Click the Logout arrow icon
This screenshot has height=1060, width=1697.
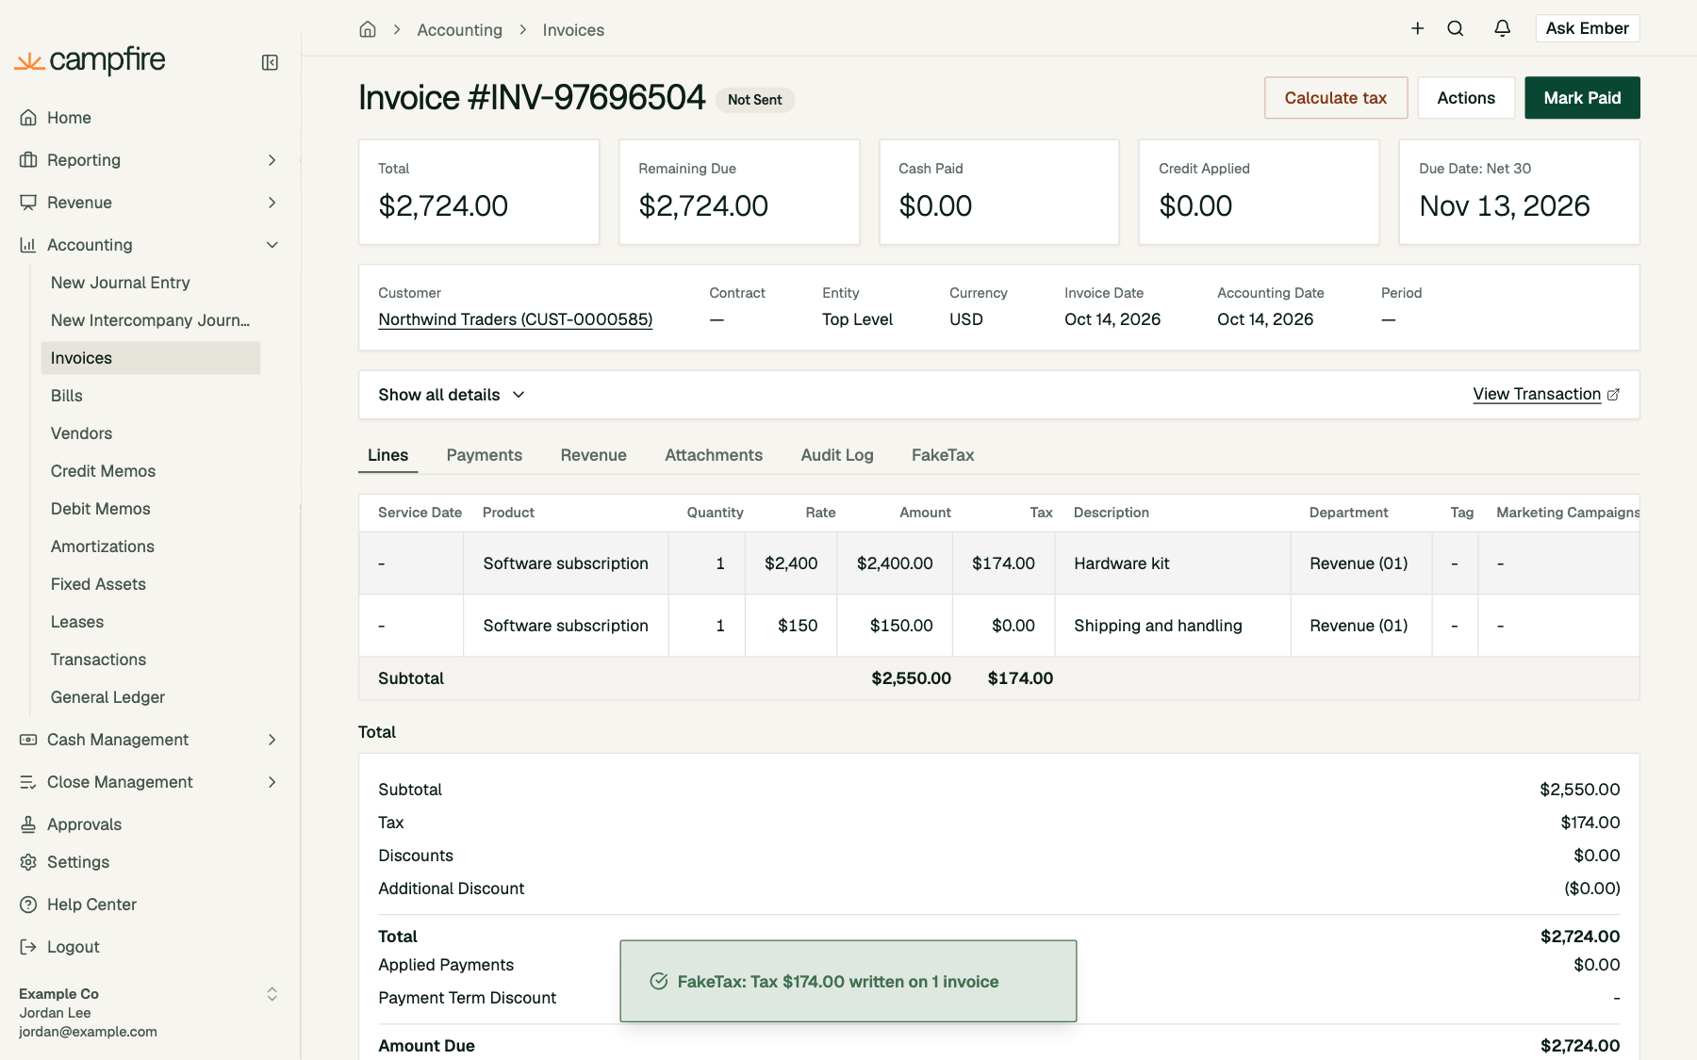28,947
